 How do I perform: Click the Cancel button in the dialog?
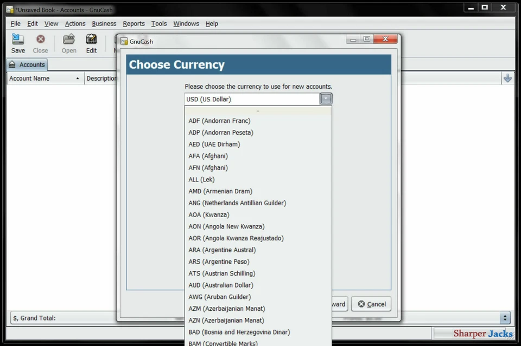[371, 304]
